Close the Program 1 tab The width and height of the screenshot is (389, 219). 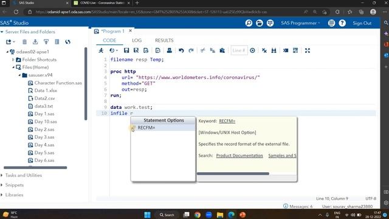(130, 31)
